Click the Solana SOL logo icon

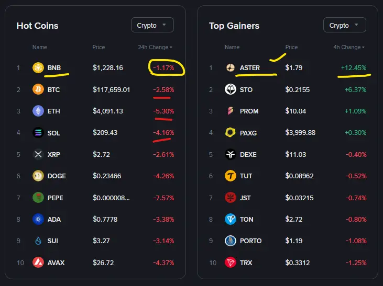(x=38, y=133)
